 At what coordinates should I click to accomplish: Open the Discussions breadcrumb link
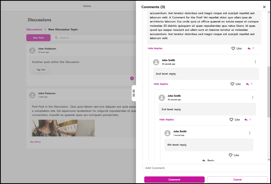(x=34, y=30)
